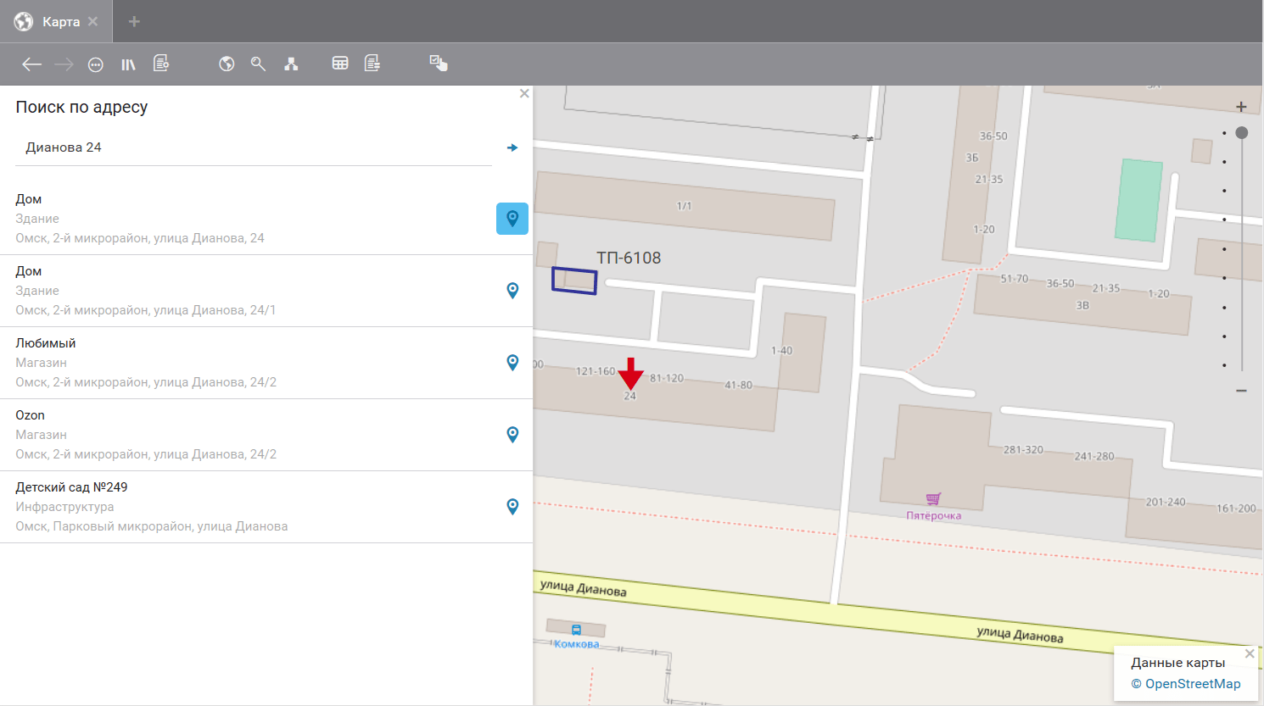The width and height of the screenshot is (1264, 706).
Task: Click the network hierarchy diagram icon
Action: pyautogui.click(x=291, y=64)
